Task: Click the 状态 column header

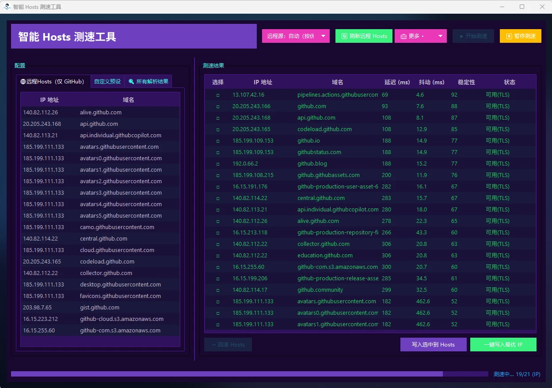Action: pos(510,82)
